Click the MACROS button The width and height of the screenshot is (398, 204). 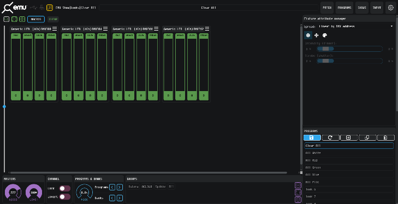click(x=36, y=19)
